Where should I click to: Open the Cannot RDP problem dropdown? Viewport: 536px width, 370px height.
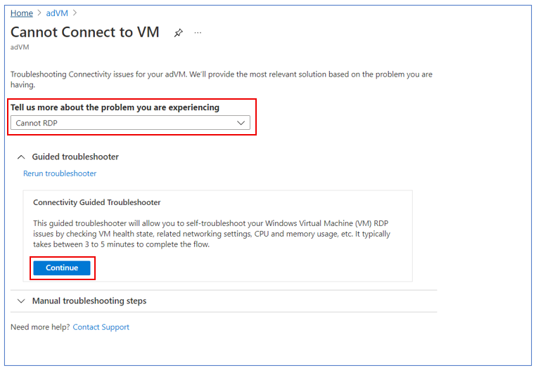[130, 123]
